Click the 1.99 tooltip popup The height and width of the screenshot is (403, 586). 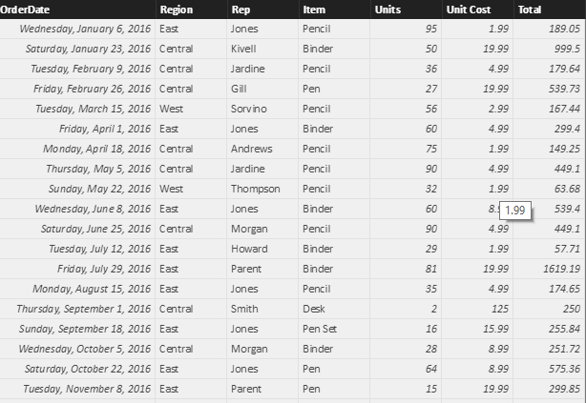514,210
